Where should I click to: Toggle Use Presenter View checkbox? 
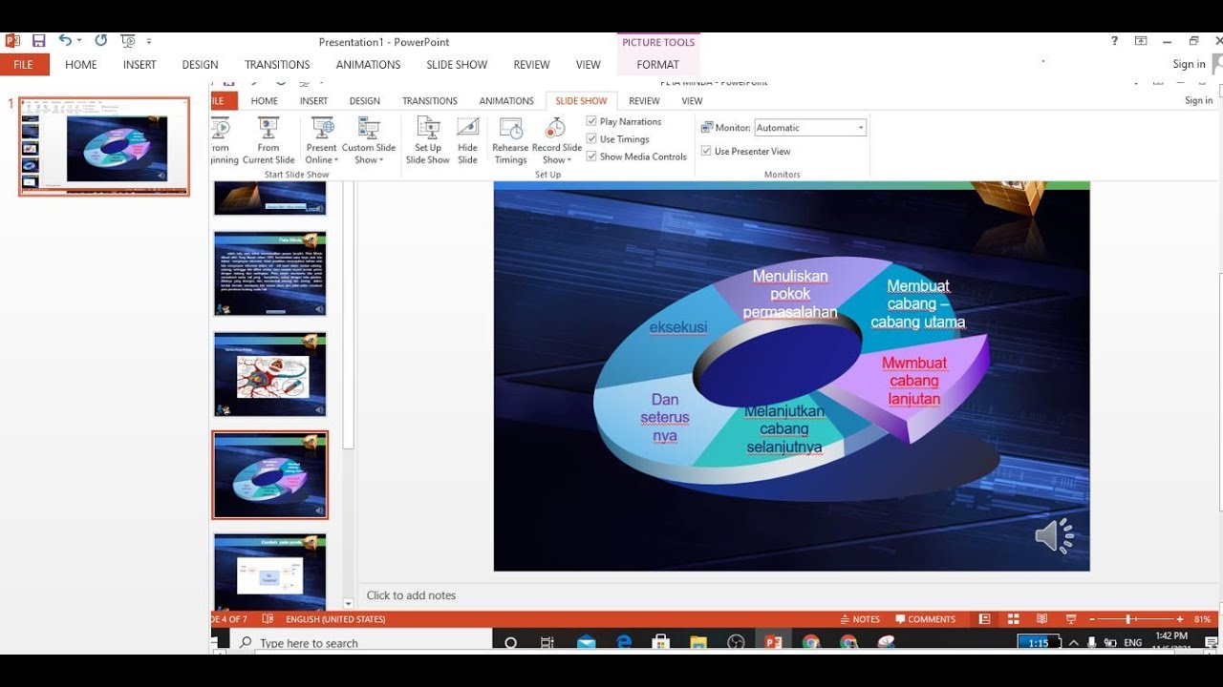click(706, 151)
